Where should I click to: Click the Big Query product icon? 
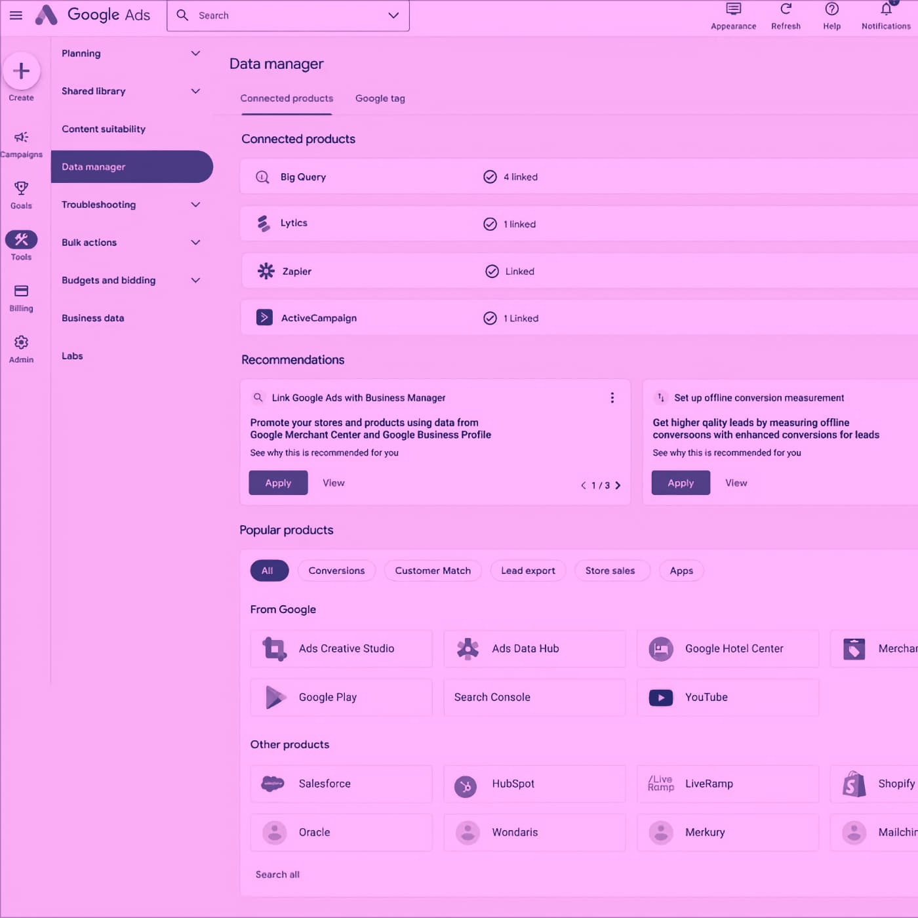[262, 177]
